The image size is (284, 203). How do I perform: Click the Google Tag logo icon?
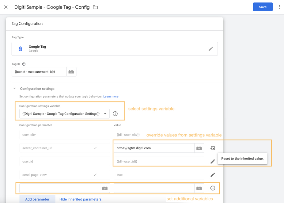20,49
